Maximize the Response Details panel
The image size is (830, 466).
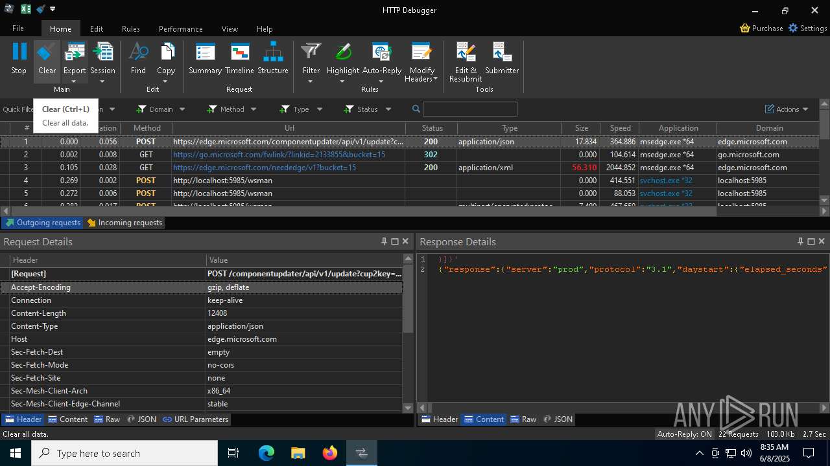[x=811, y=241]
